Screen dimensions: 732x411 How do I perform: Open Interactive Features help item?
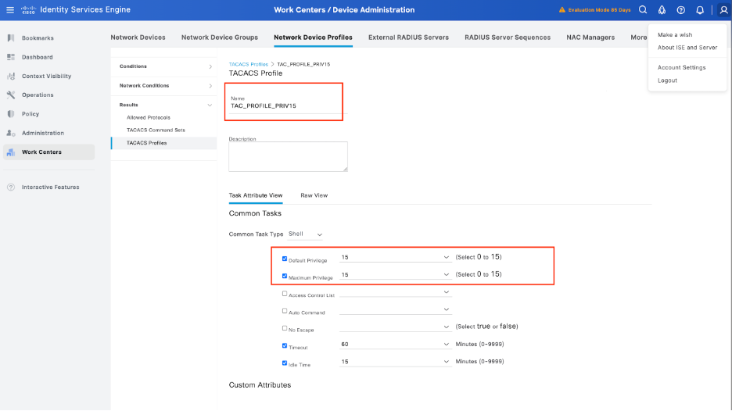tap(50, 188)
